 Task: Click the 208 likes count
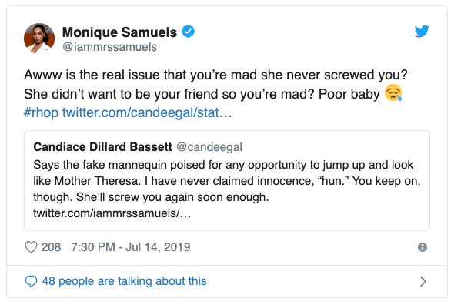[x=51, y=247]
